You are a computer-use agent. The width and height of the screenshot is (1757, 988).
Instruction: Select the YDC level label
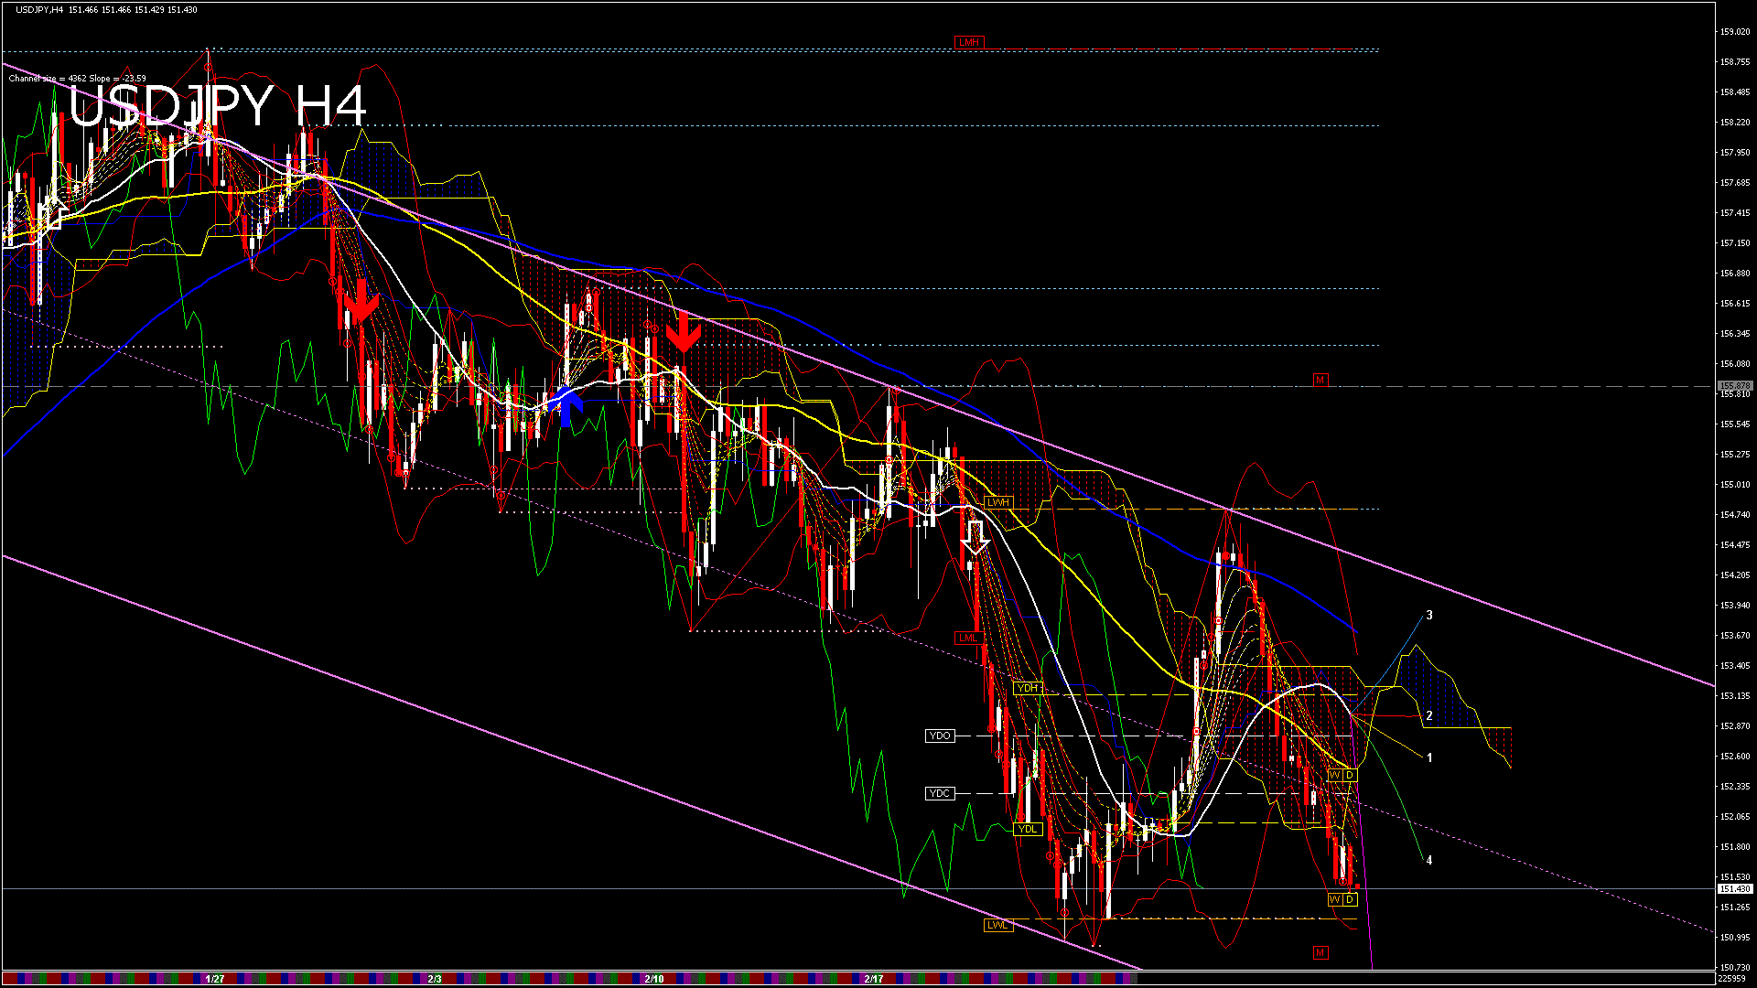coord(940,793)
